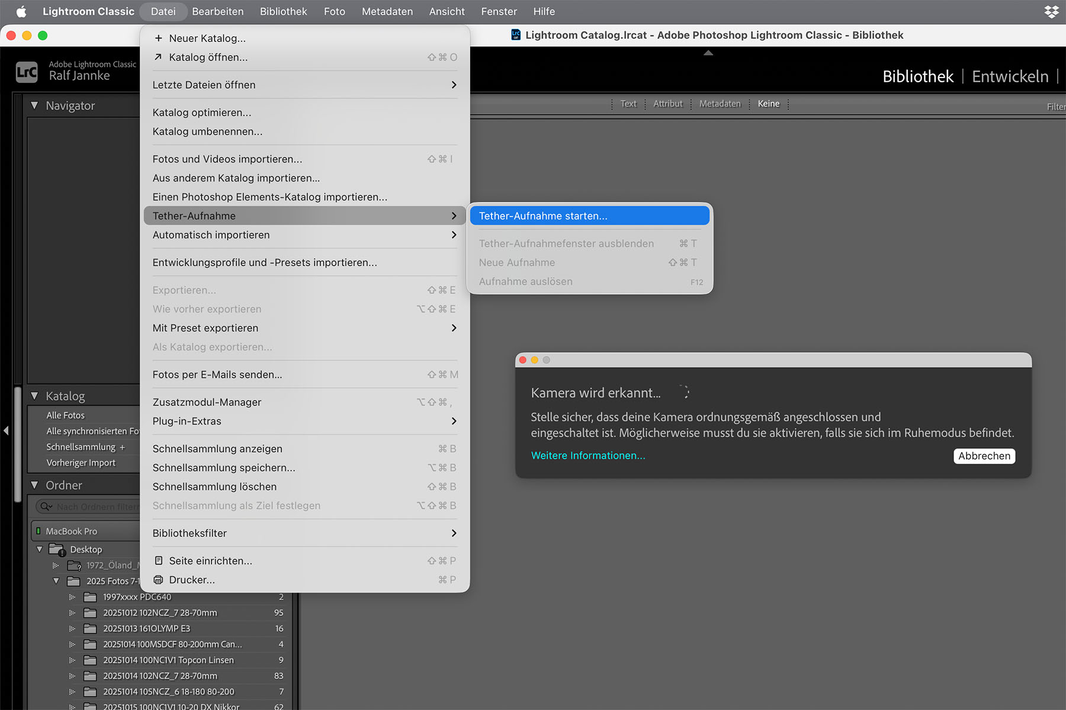Select Fotos und Videos importieren
Viewport: 1066px width, 710px height.
(227, 159)
